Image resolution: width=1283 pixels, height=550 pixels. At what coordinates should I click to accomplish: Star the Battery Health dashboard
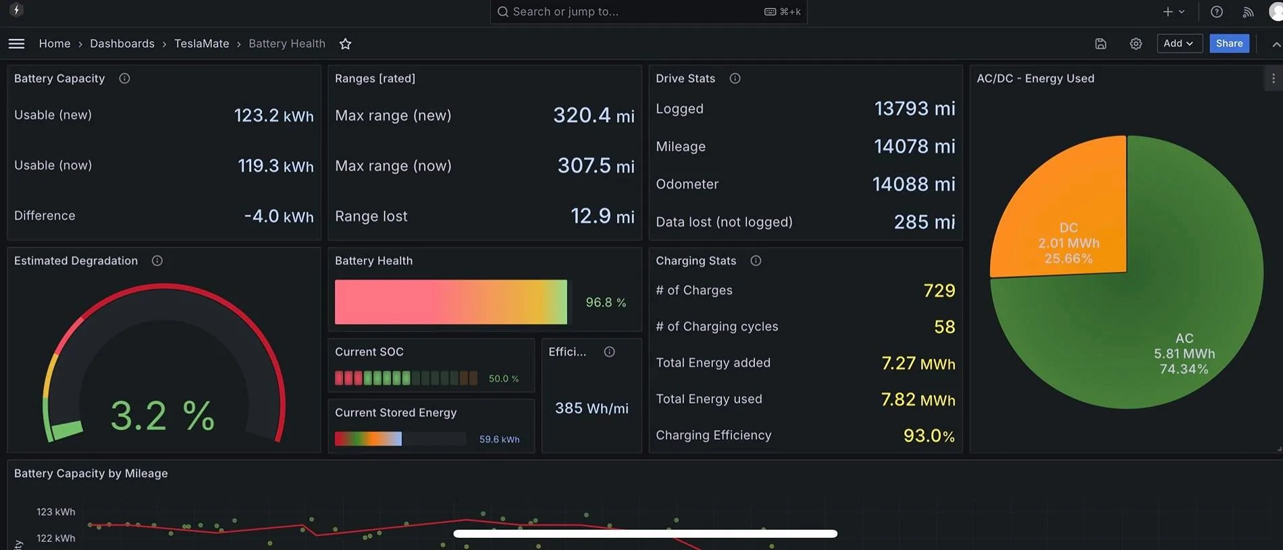coord(345,44)
